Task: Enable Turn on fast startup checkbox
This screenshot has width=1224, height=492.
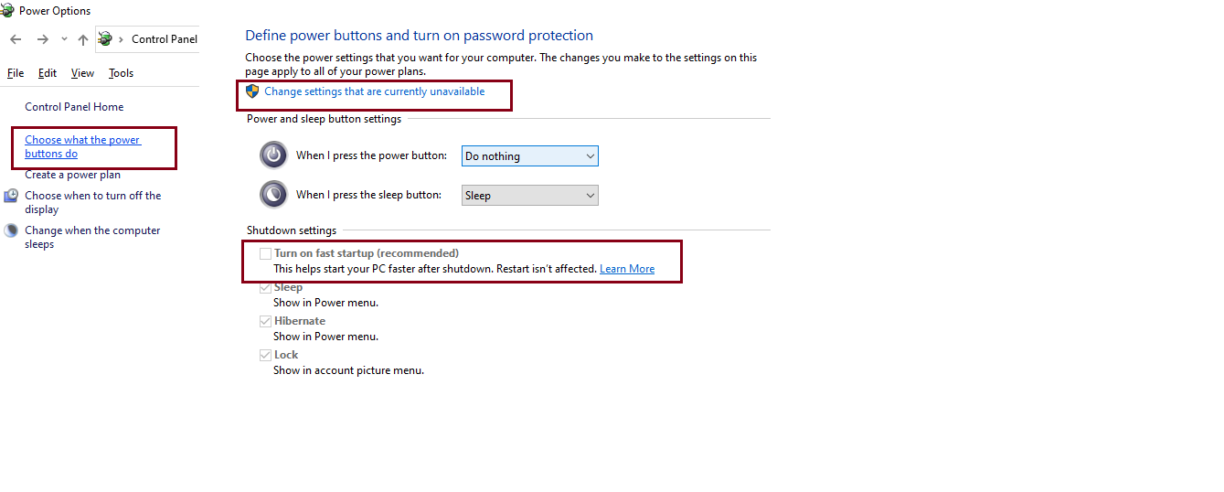Action: click(x=265, y=253)
